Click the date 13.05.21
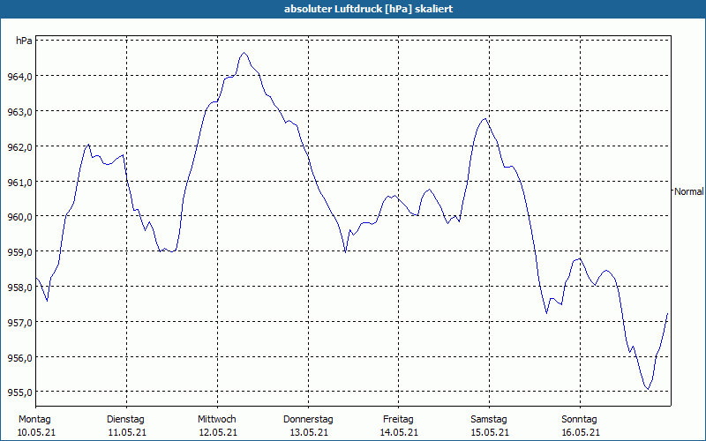This screenshot has height=441, width=706. [x=309, y=433]
